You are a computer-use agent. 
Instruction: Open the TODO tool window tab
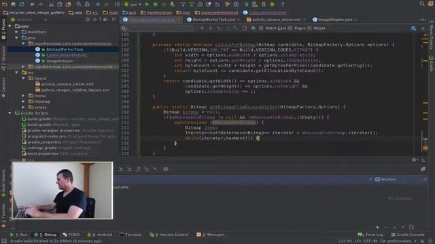click(x=71, y=235)
